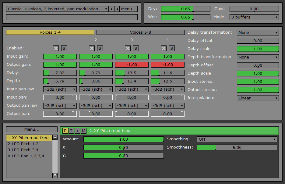Image resolution: width=285 pixels, height=184 pixels.
Task: Click voice 1 Input pan field
Action: coord(60,98)
